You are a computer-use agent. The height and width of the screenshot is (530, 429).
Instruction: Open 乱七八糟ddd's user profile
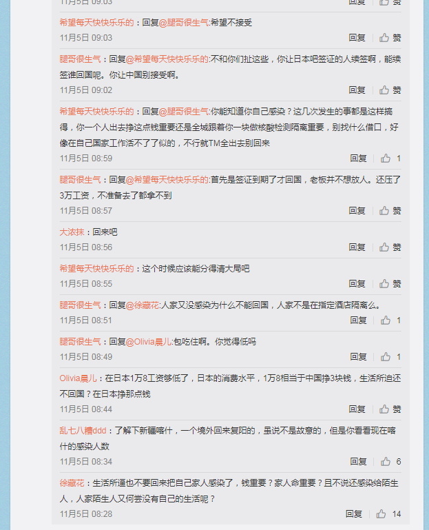83,430
